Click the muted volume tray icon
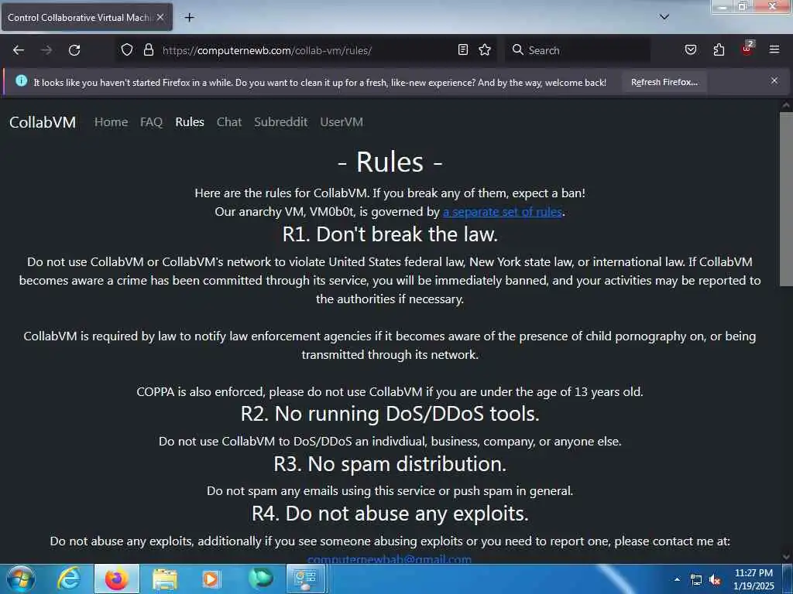The image size is (793, 594). pos(715,580)
